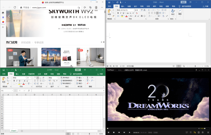The image size is (211, 135).
Task: Click the insert function fx icon in Excel
Action: 29,91
